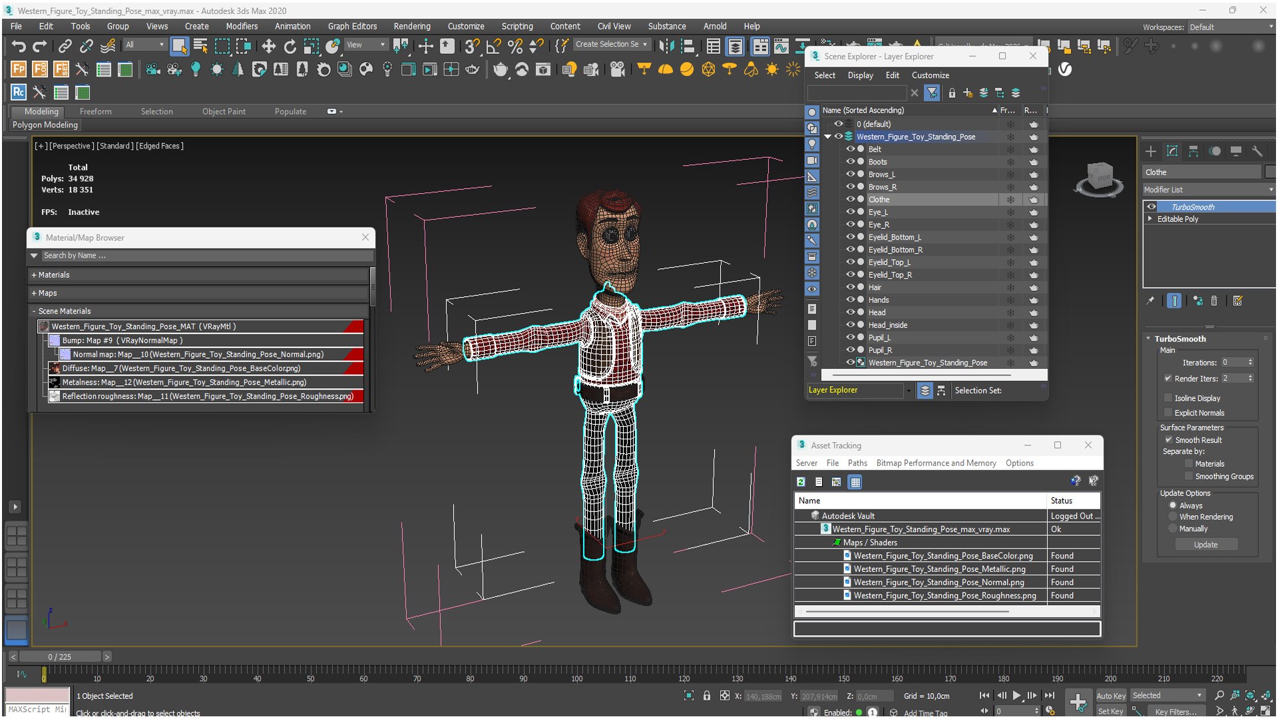Image resolution: width=1278 pixels, height=719 pixels.
Task: Uncheck the Smooth Result checkbox
Action: 1168,440
